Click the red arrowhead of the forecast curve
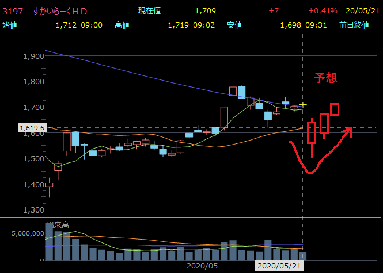Screen dimensions: 383x273 click(348, 131)
